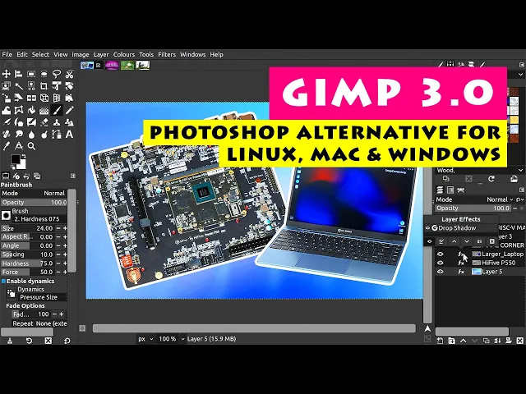
Task: Select the Fuzzy Select wand tool
Action: click(x=19, y=86)
